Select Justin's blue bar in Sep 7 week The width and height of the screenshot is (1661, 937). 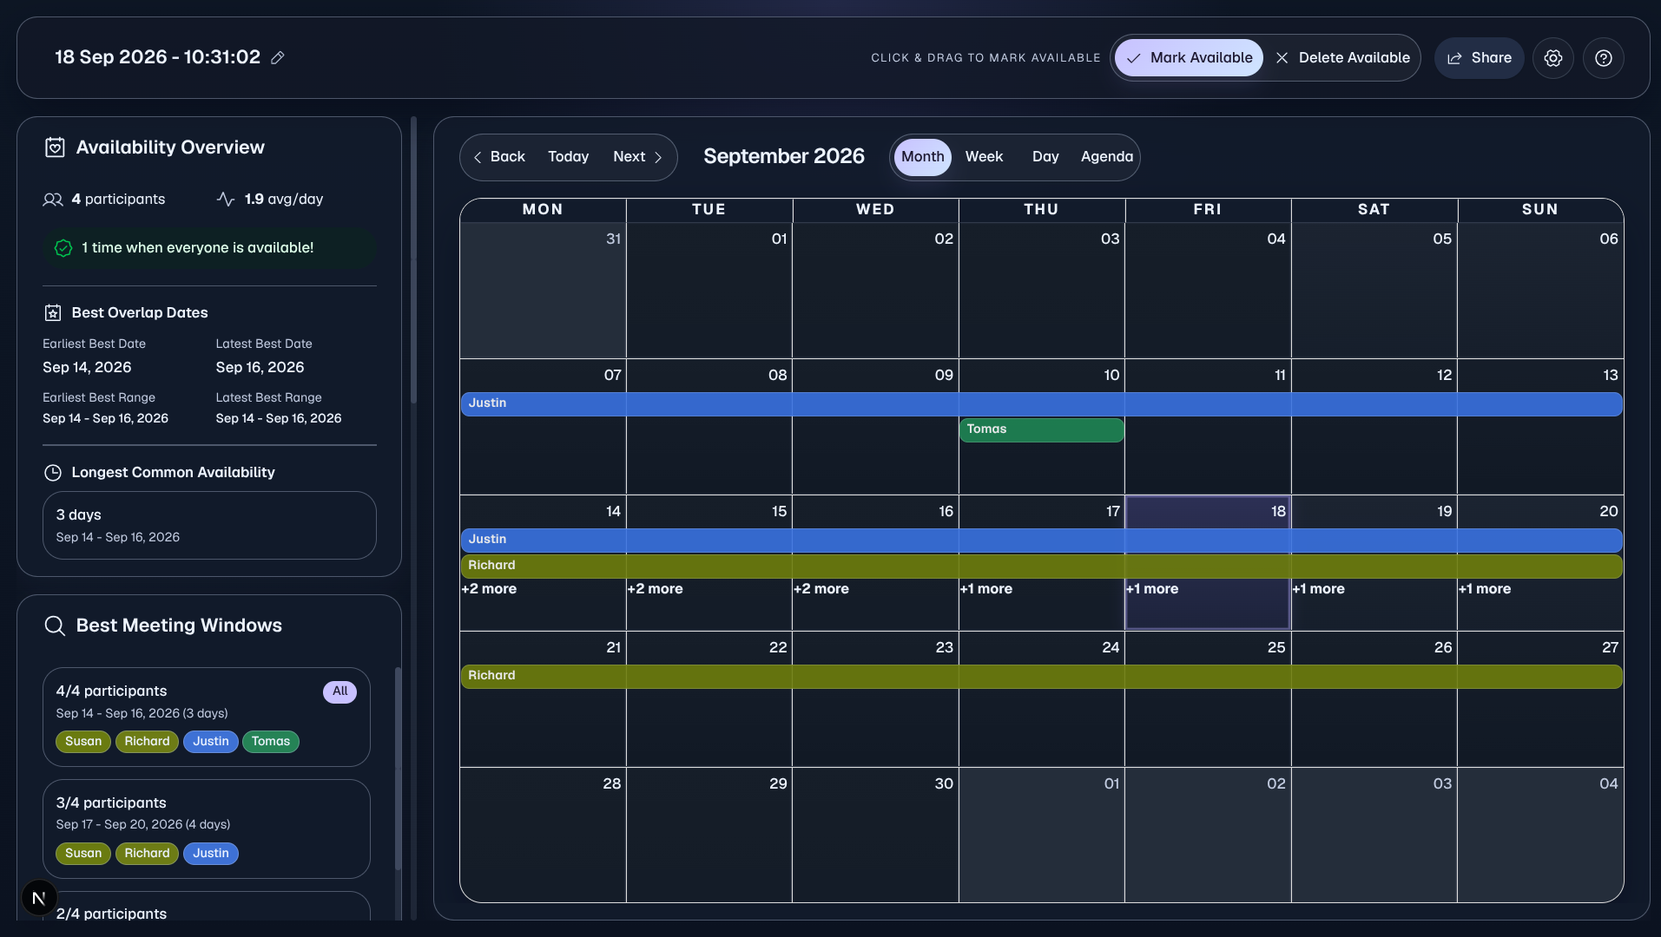coord(1042,403)
